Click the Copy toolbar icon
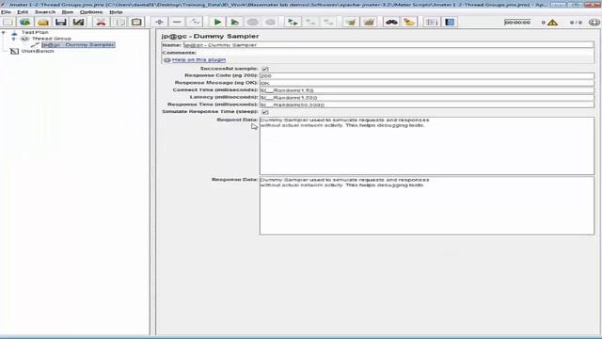The height and width of the screenshot is (339, 602). [x=119, y=22]
